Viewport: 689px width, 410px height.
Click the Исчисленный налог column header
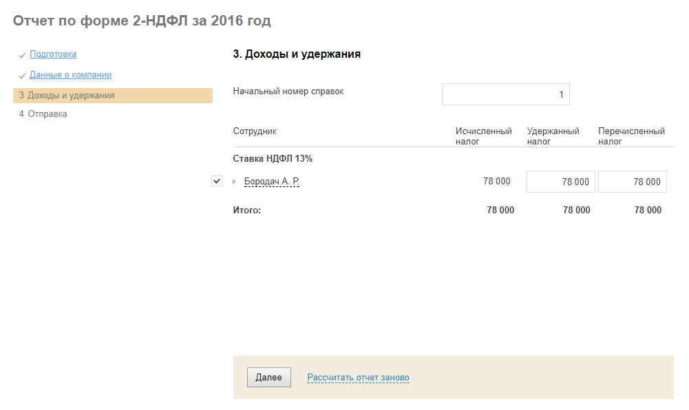(x=483, y=136)
